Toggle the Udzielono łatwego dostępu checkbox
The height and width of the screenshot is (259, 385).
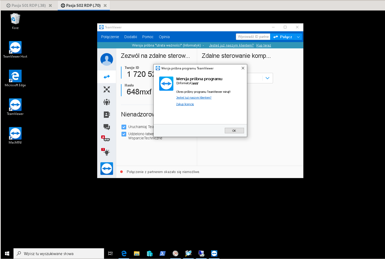tap(124, 134)
